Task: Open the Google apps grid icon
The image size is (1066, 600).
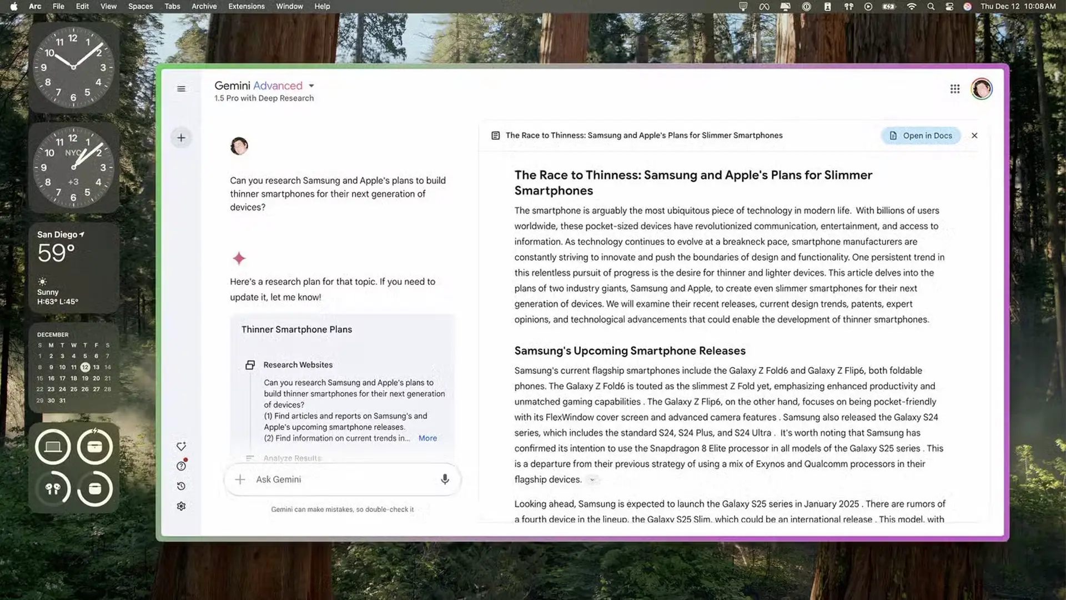Action: pos(955,89)
